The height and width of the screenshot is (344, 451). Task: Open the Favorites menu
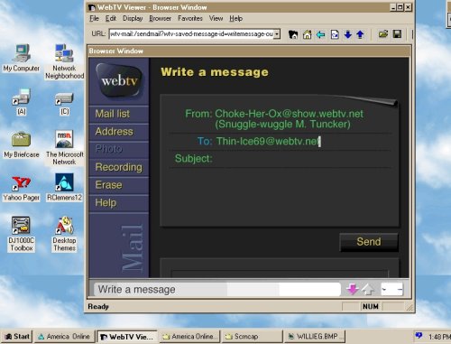[x=190, y=18]
